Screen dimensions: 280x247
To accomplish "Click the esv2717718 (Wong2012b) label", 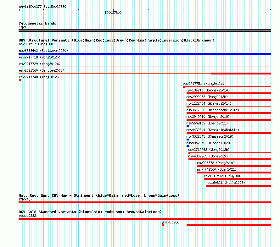I will pos(40,57).
